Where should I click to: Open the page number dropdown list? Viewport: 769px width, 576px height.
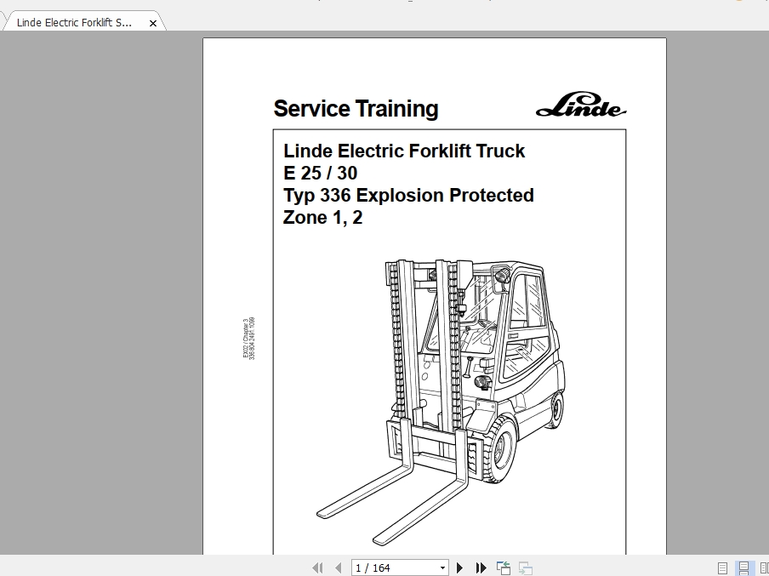443,567
